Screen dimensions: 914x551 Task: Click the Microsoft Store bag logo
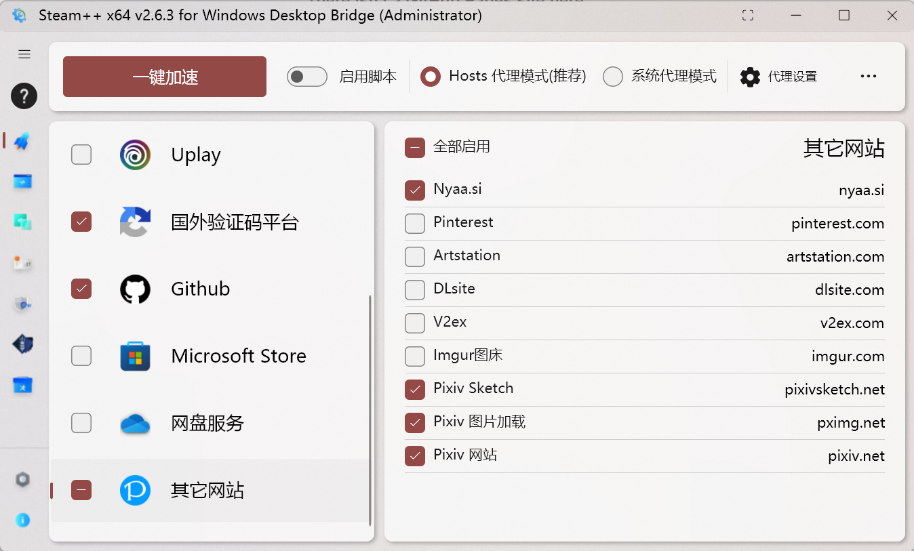[x=135, y=356]
